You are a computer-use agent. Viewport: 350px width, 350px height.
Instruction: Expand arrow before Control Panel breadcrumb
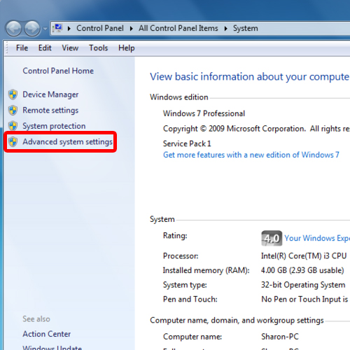pyautogui.click(x=69, y=29)
